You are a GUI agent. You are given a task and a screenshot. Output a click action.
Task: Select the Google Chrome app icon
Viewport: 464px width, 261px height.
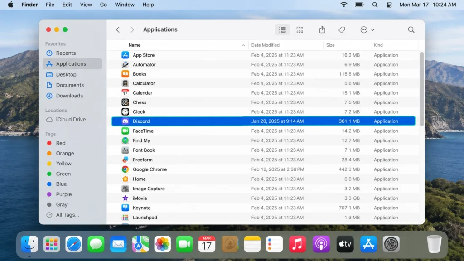125,169
